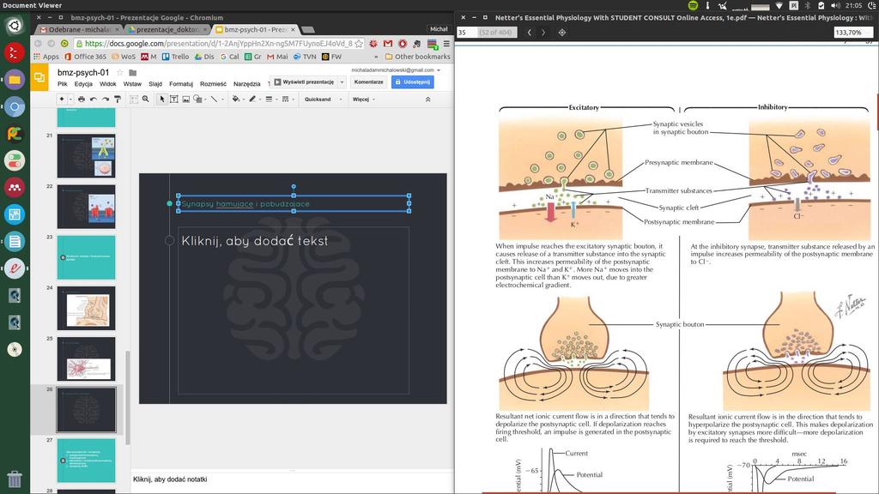
Task: Open the Edycja menu
Action: [83, 84]
